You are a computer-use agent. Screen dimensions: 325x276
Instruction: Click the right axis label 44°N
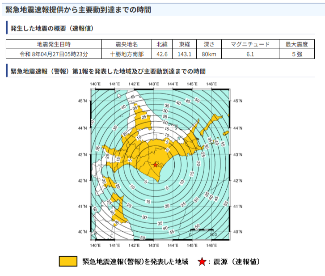[x=238, y=128]
